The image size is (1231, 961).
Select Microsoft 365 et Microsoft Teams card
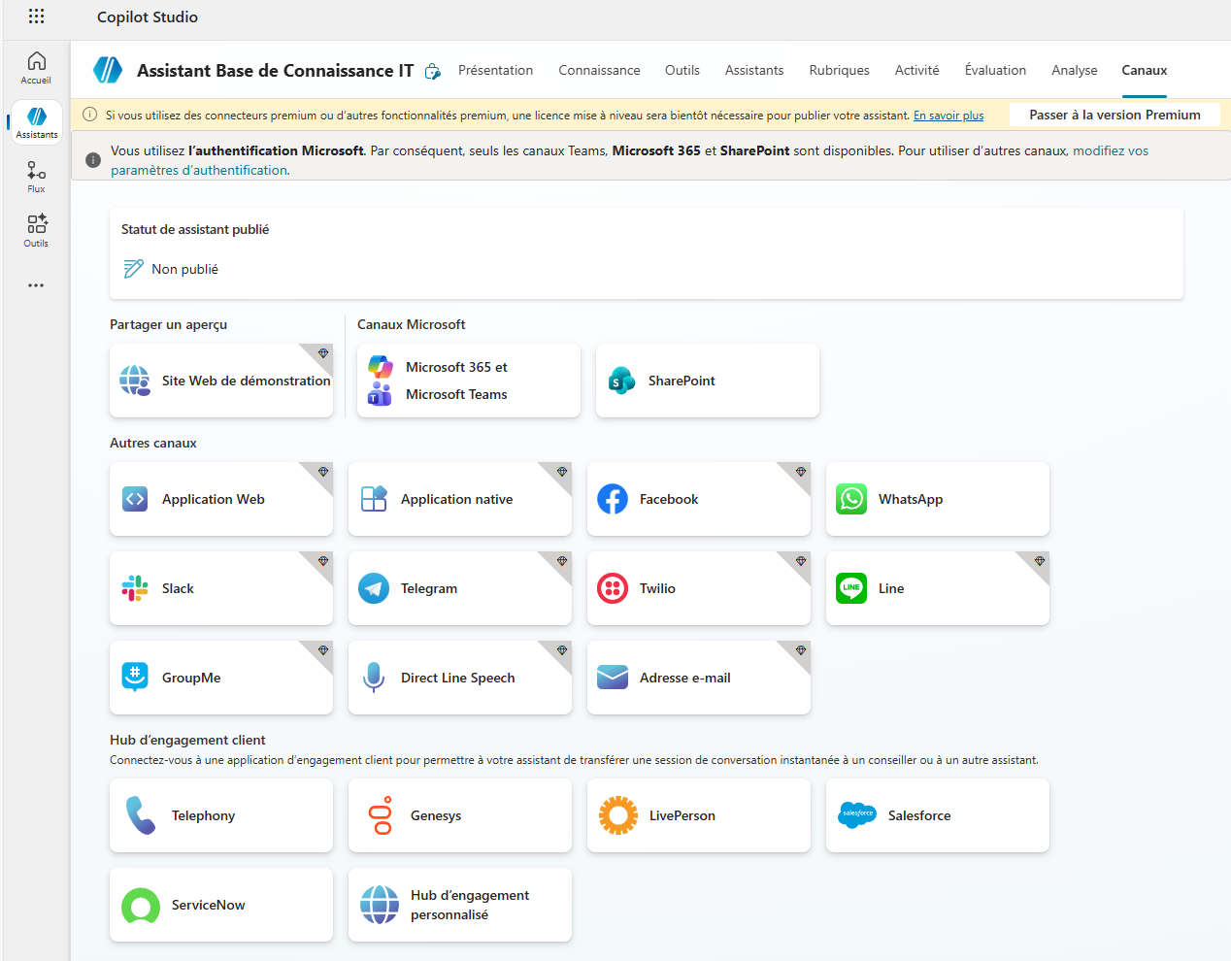468,381
